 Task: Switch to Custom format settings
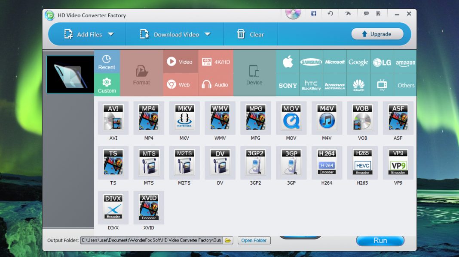[x=107, y=84]
